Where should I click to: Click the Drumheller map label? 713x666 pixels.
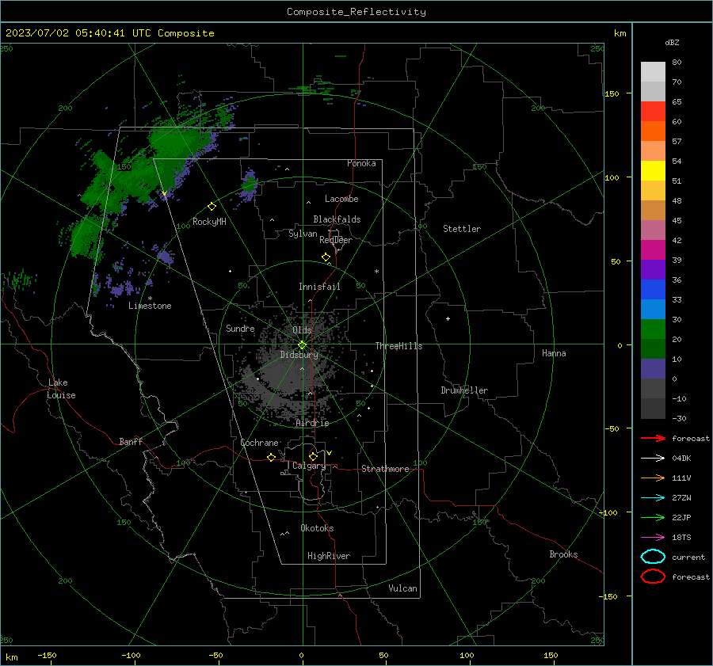click(x=464, y=390)
